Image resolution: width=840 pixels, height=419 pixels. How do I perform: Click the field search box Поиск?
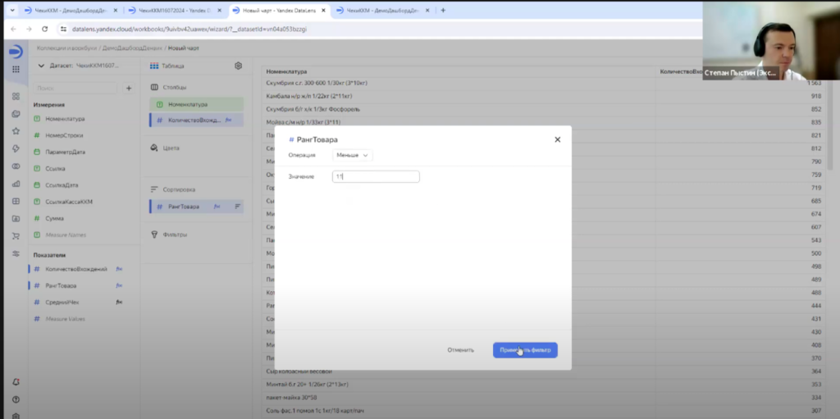click(75, 88)
